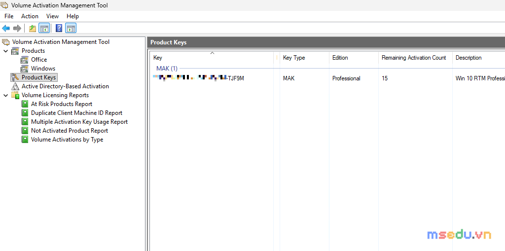Click the Forward arrow toolbar icon
505x251 pixels.
[x=17, y=28]
